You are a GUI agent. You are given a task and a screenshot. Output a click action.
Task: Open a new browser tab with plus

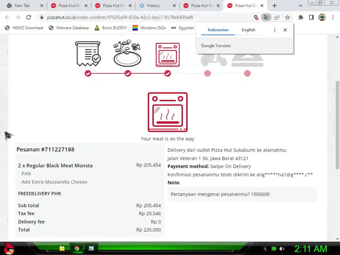coord(275,6)
